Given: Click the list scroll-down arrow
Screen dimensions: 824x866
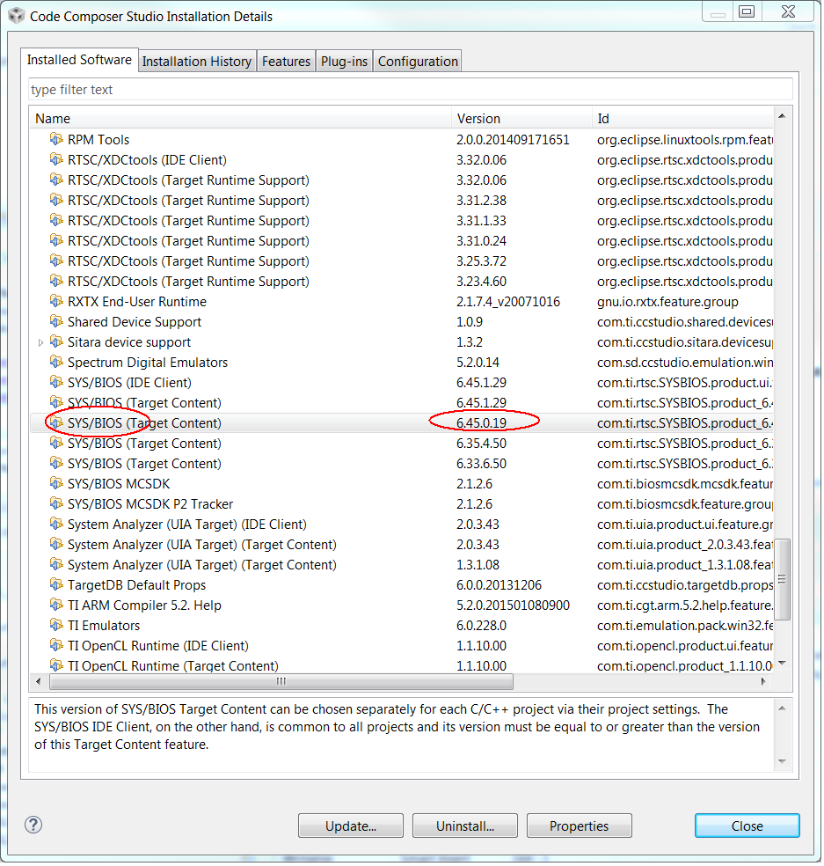Looking at the screenshot, I should (x=782, y=663).
